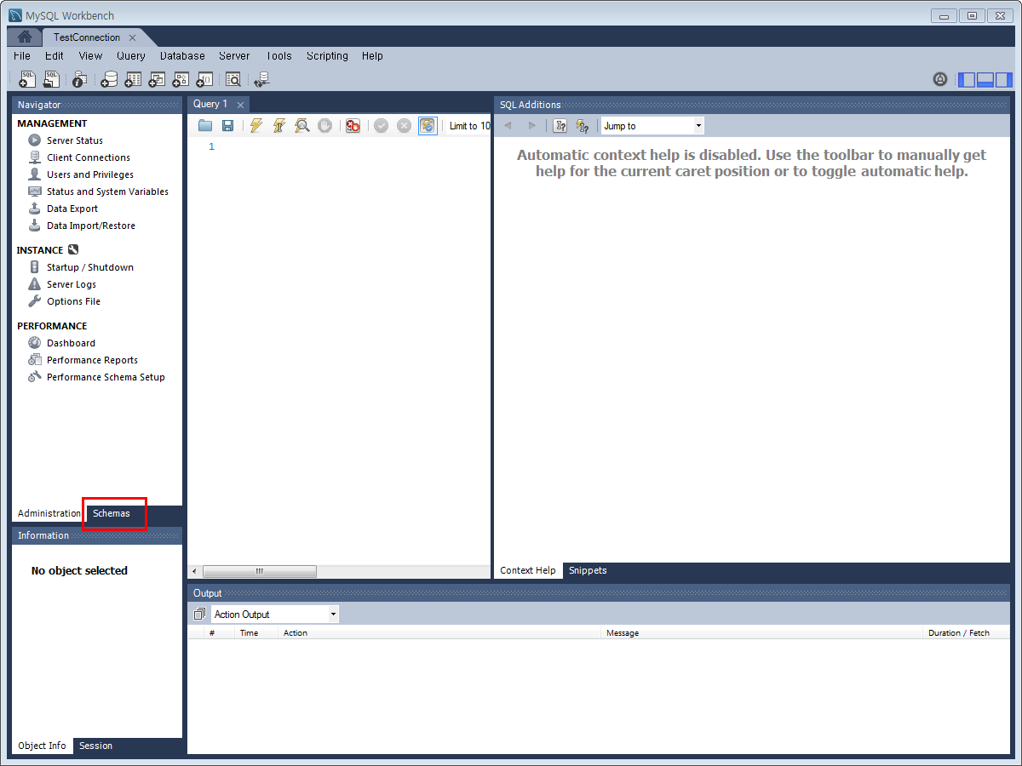Search table data toolbar icon
The height and width of the screenshot is (766, 1022).
(233, 79)
